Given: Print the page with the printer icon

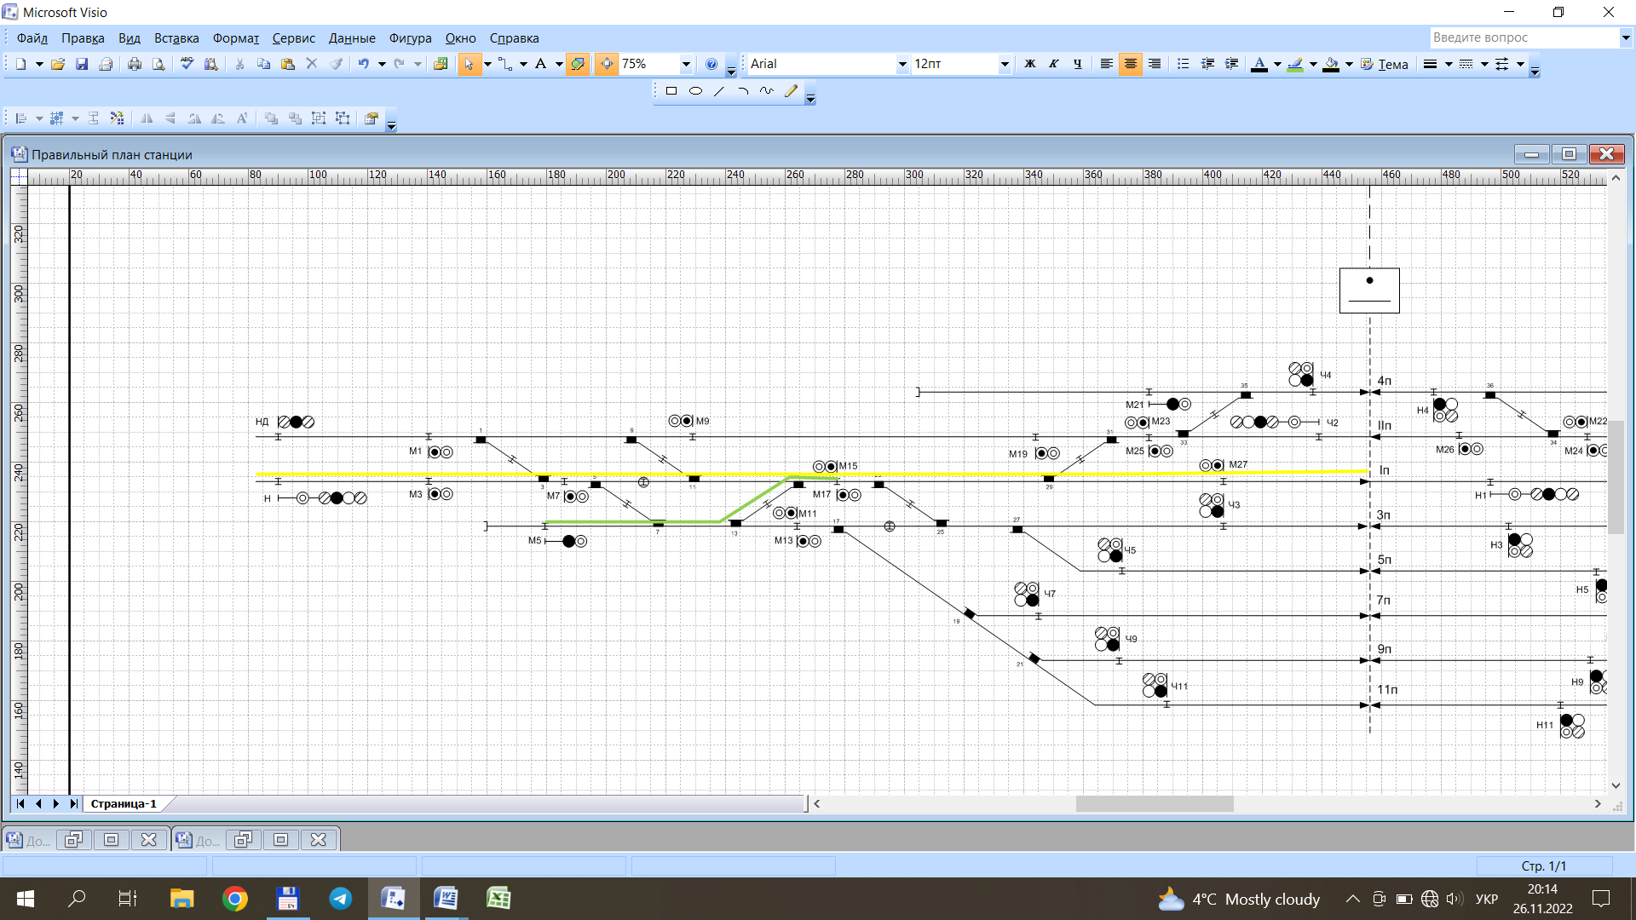Looking at the screenshot, I should click(135, 64).
